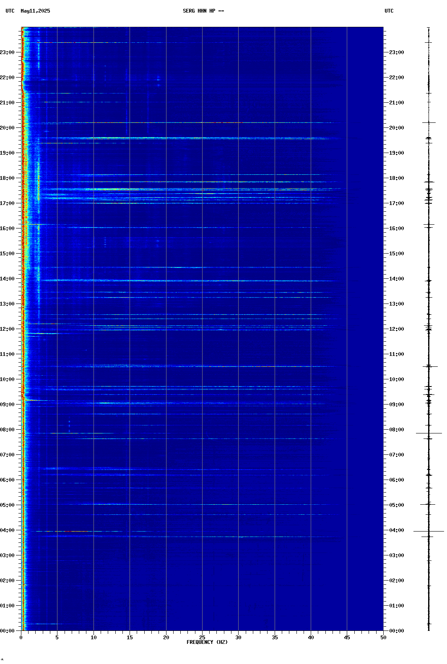Click frequency tick label 40
This screenshot has width=447, height=664.
311,638
